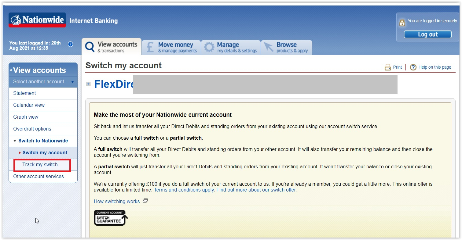Image resolution: width=462 pixels, height=240 pixels.
Task: Click the help circle icon next to Help on this page
Action: coord(413,67)
